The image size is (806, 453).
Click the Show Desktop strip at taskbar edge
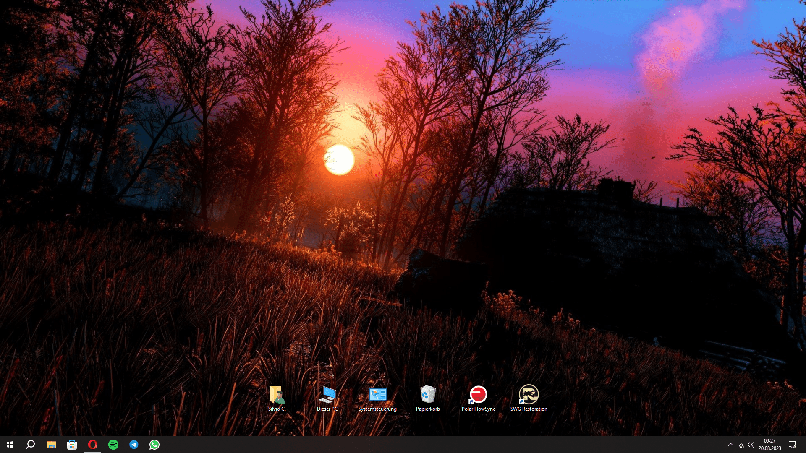point(804,445)
